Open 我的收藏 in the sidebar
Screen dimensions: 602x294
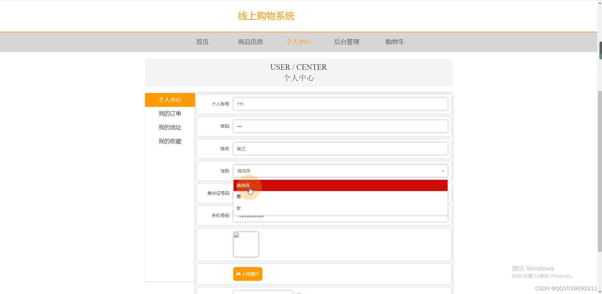point(170,141)
